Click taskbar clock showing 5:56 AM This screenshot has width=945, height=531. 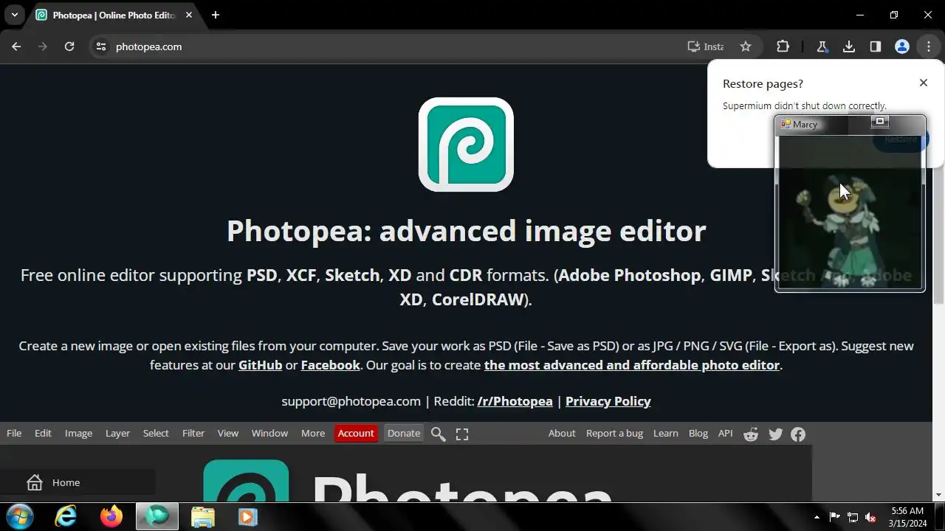coord(907,517)
